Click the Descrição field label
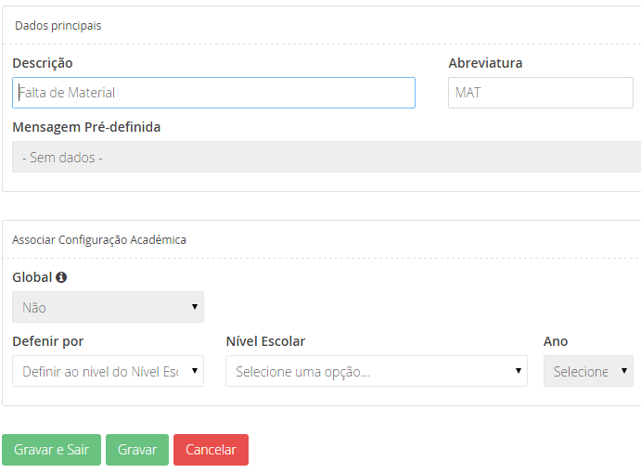 [43, 63]
